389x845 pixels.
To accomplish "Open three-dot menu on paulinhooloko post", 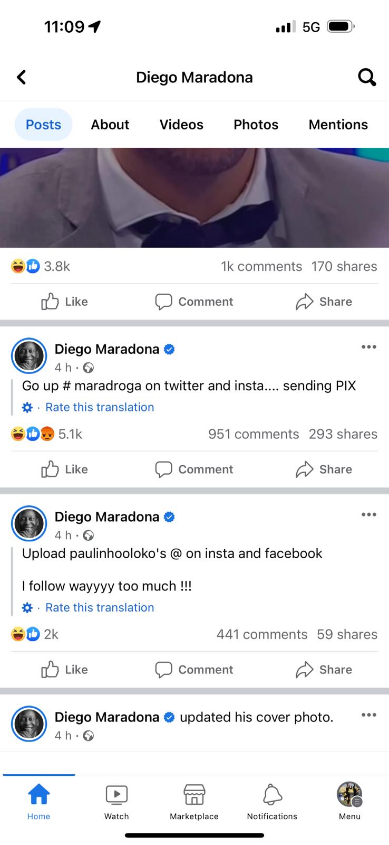I will pos(368,514).
